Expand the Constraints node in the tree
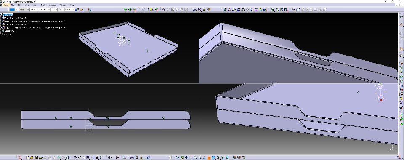The image size is (404, 160). point(1,31)
